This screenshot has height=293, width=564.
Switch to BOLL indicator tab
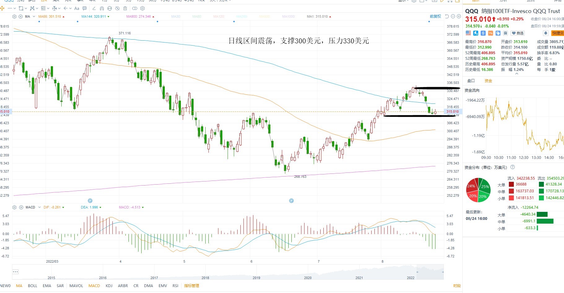tap(33, 286)
